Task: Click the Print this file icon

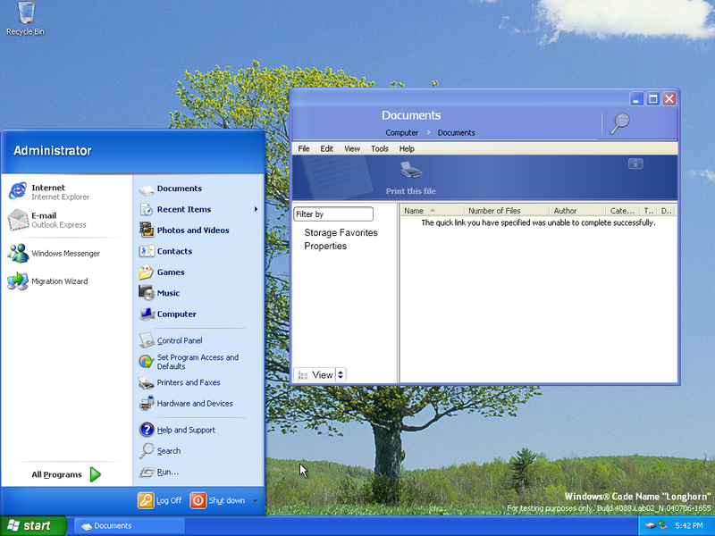Action: point(410,170)
